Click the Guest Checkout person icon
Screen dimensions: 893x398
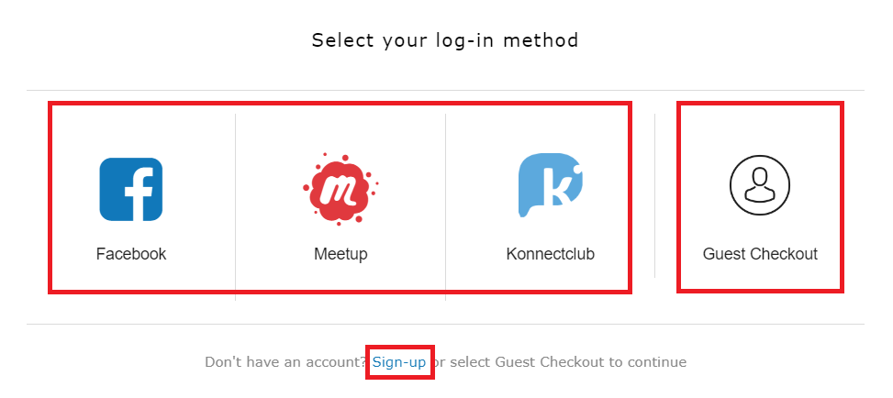(760, 183)
